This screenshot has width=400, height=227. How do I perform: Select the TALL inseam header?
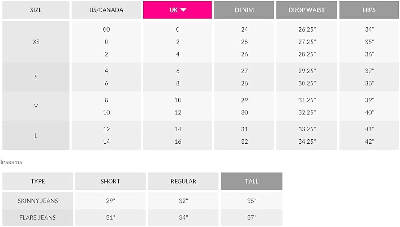(x=252, y=181)
